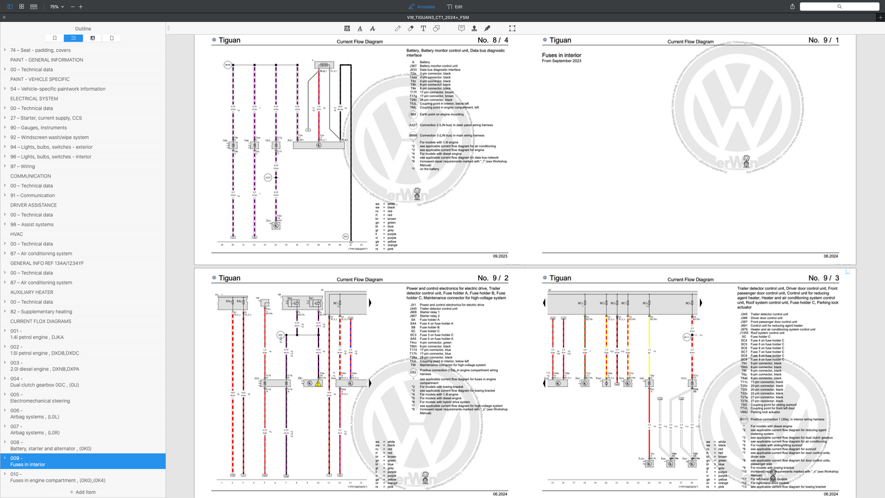Jump to 'GENERAL INFO REF 134A/1234YF' section
885x498 pixels.
coord(47,263)
